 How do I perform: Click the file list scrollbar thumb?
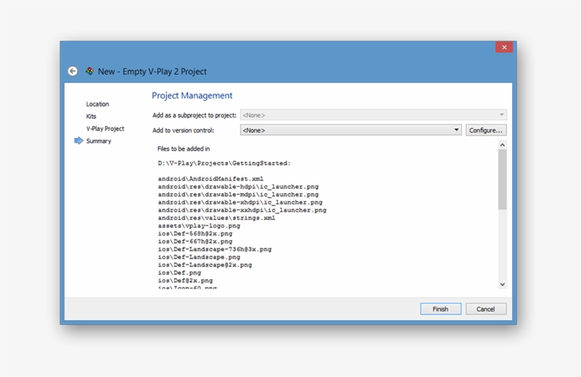coord(502,180)
